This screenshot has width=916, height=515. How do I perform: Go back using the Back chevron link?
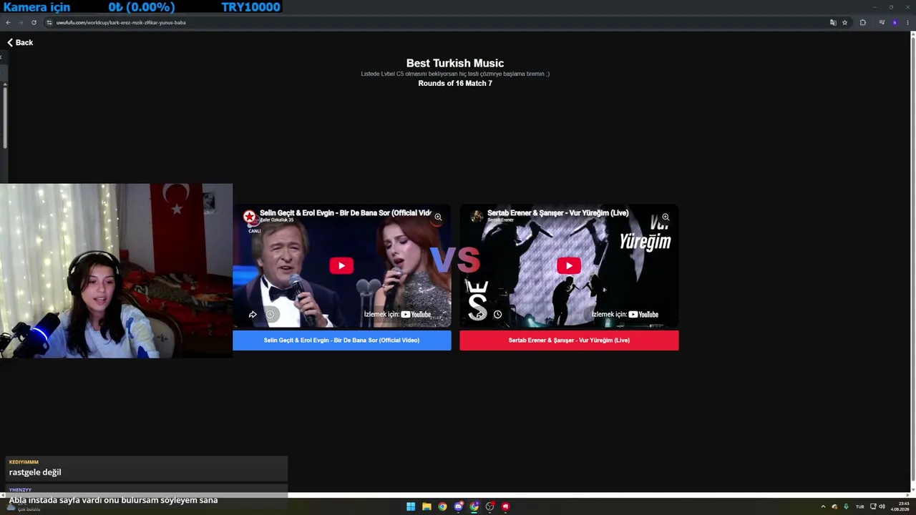[20, 43]
